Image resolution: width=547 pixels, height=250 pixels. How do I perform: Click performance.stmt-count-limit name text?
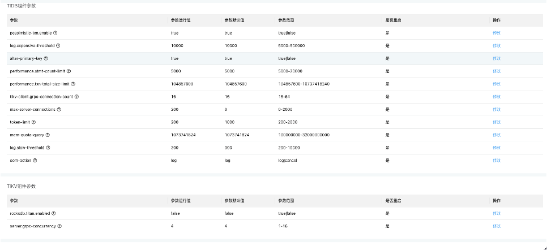[38, 71]
